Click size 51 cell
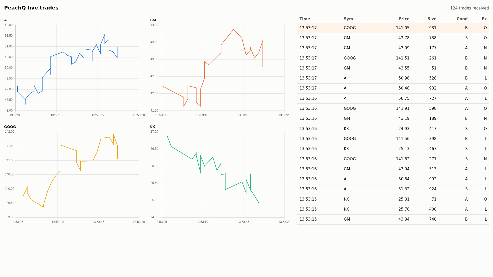 (434, 68)
